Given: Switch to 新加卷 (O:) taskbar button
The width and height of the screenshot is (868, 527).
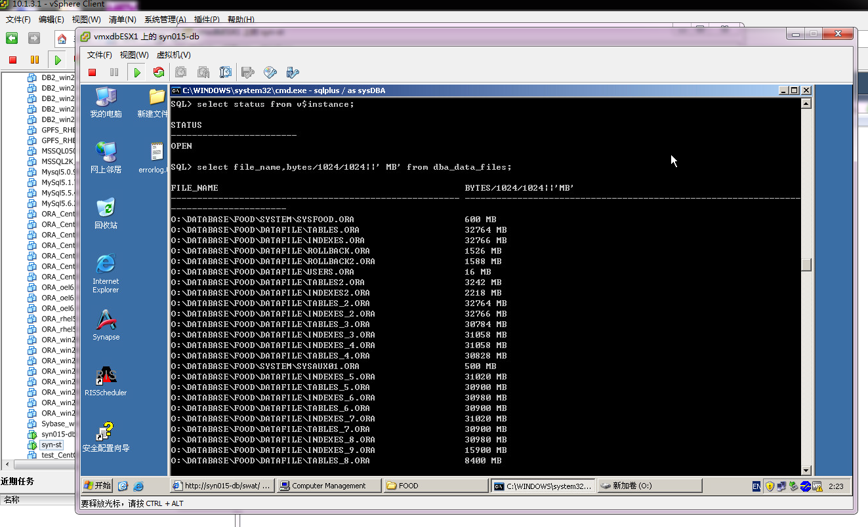Looking at the screenshot, I should pos(650,486).
